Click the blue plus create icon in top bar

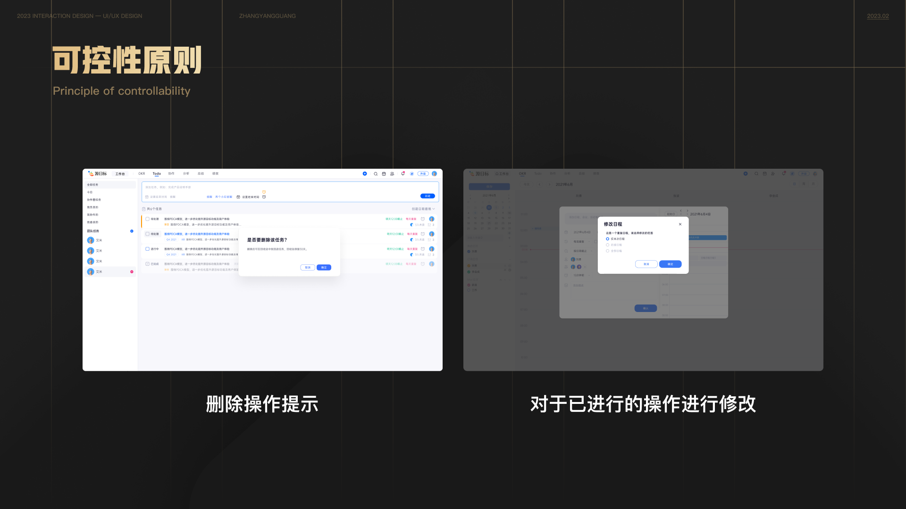[x=365, y=174]
